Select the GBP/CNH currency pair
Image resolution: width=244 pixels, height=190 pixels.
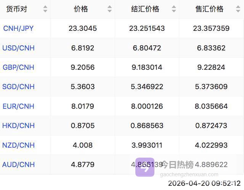coord(18,67)
